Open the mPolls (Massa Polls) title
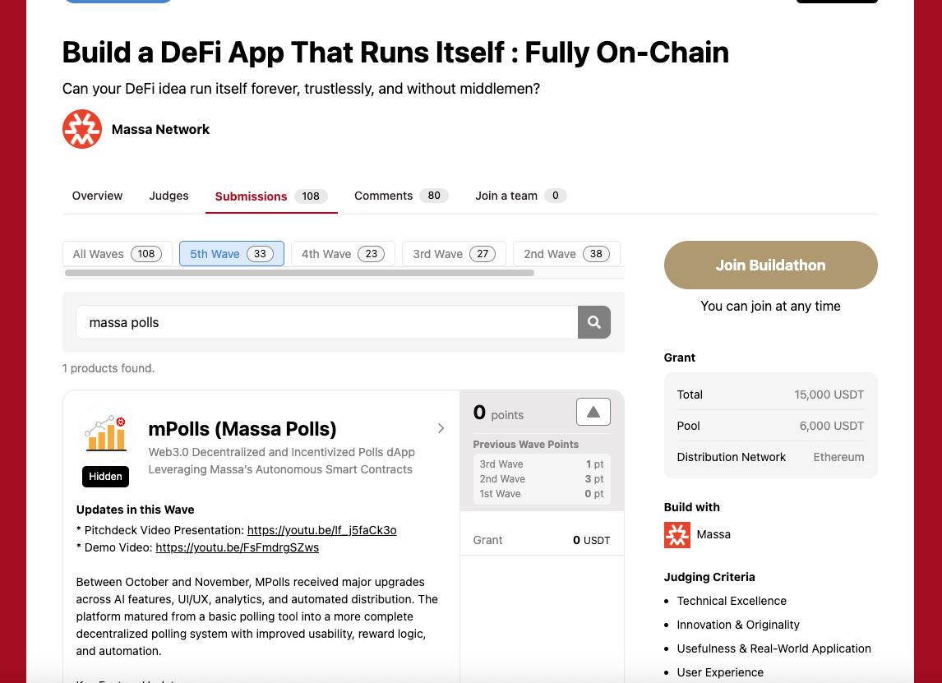The image size is (942, 683). tap(242, 429)
